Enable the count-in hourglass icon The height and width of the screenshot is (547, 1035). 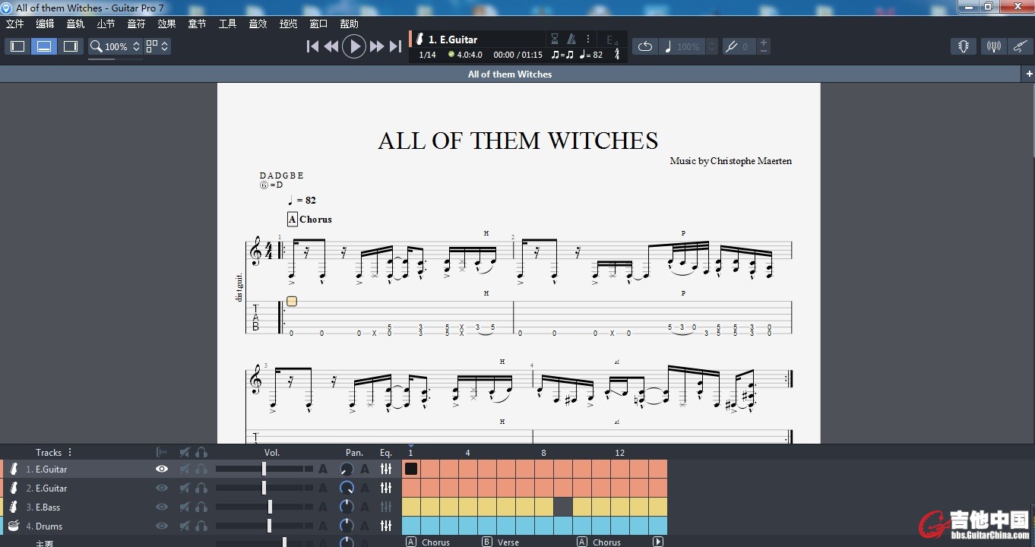pyautogui.click(x=555, y=40)
